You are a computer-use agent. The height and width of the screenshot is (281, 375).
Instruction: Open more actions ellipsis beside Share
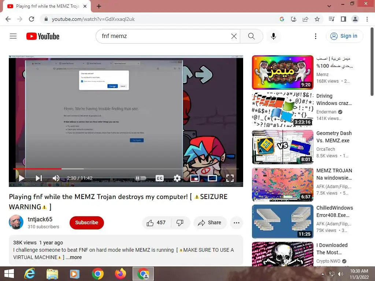pos(237,223)
